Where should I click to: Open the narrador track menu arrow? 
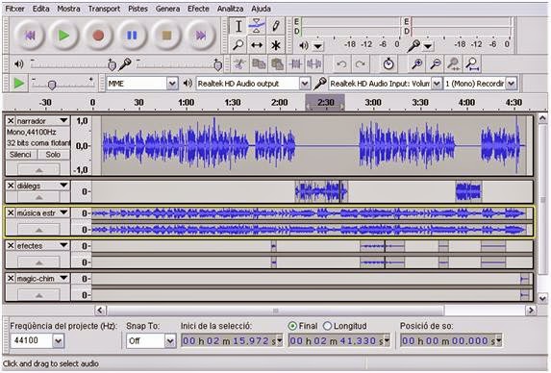coord(63,120)
